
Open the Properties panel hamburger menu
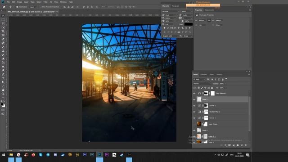point(250,10)
